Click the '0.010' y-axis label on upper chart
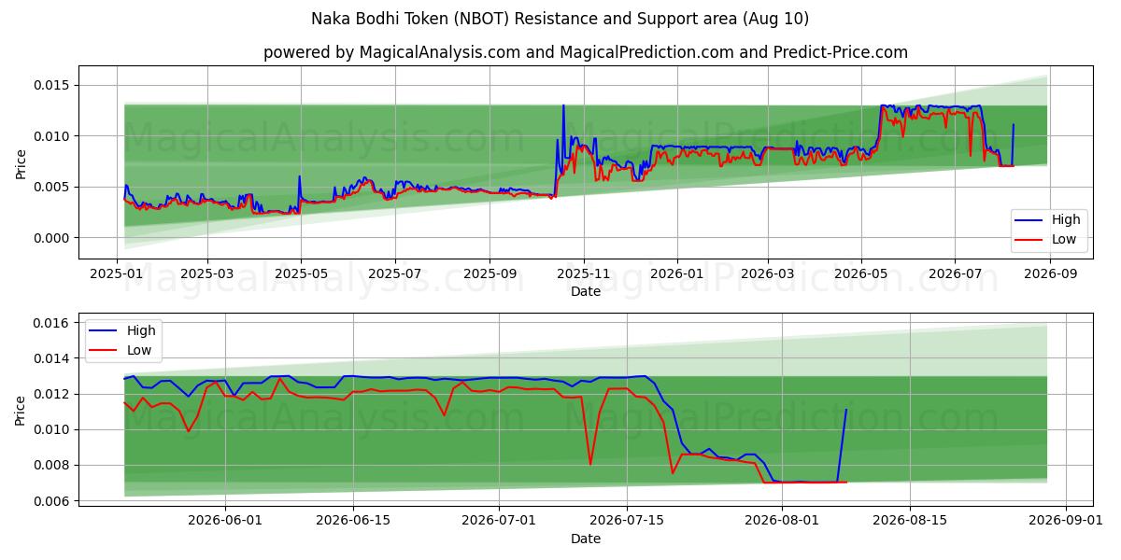 [52, 136]
